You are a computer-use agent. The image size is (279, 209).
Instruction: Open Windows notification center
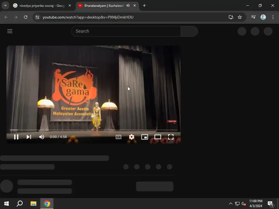(271, 204)
